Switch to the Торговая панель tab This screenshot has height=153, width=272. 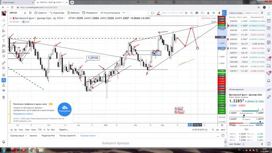88,136
